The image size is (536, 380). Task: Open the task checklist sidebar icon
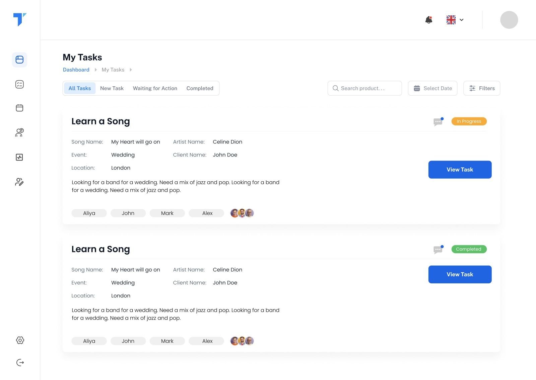[x=19, y=84]
